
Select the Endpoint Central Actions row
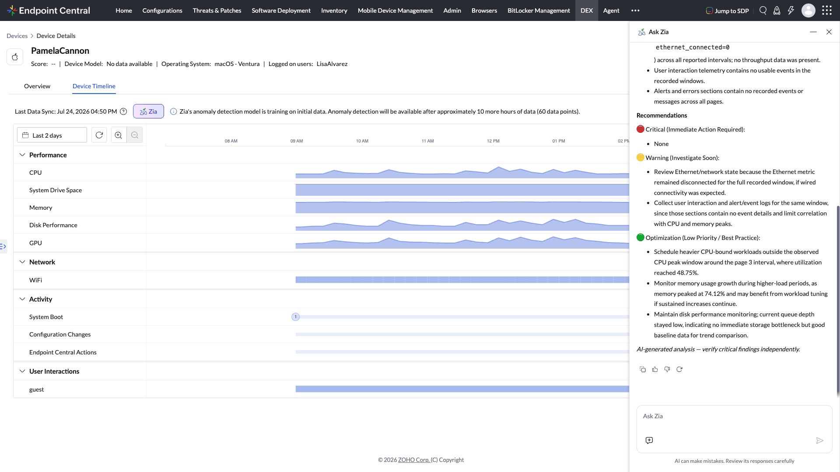(x=63, y=352)
